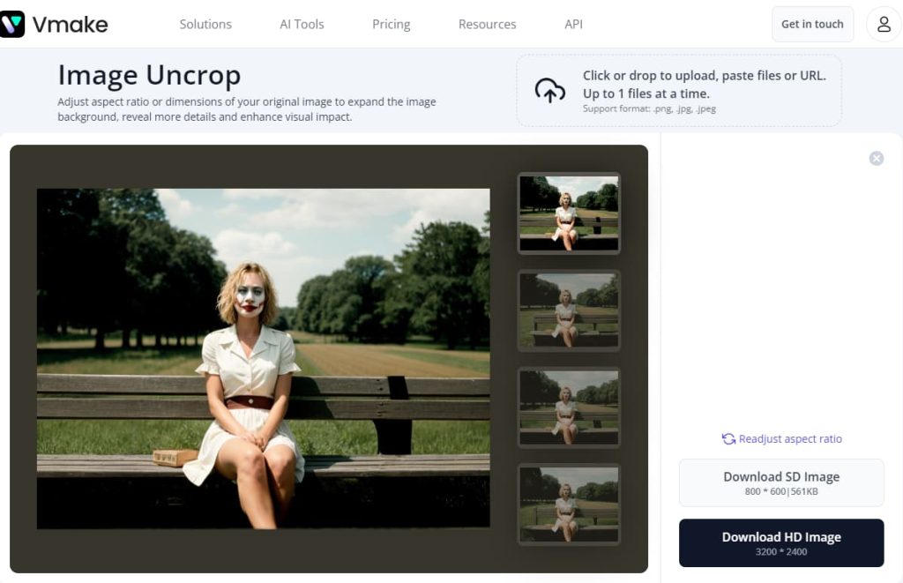The image size is (903, 583).
Task: Click the upload drop zone text
Action: tap(704, 84)
